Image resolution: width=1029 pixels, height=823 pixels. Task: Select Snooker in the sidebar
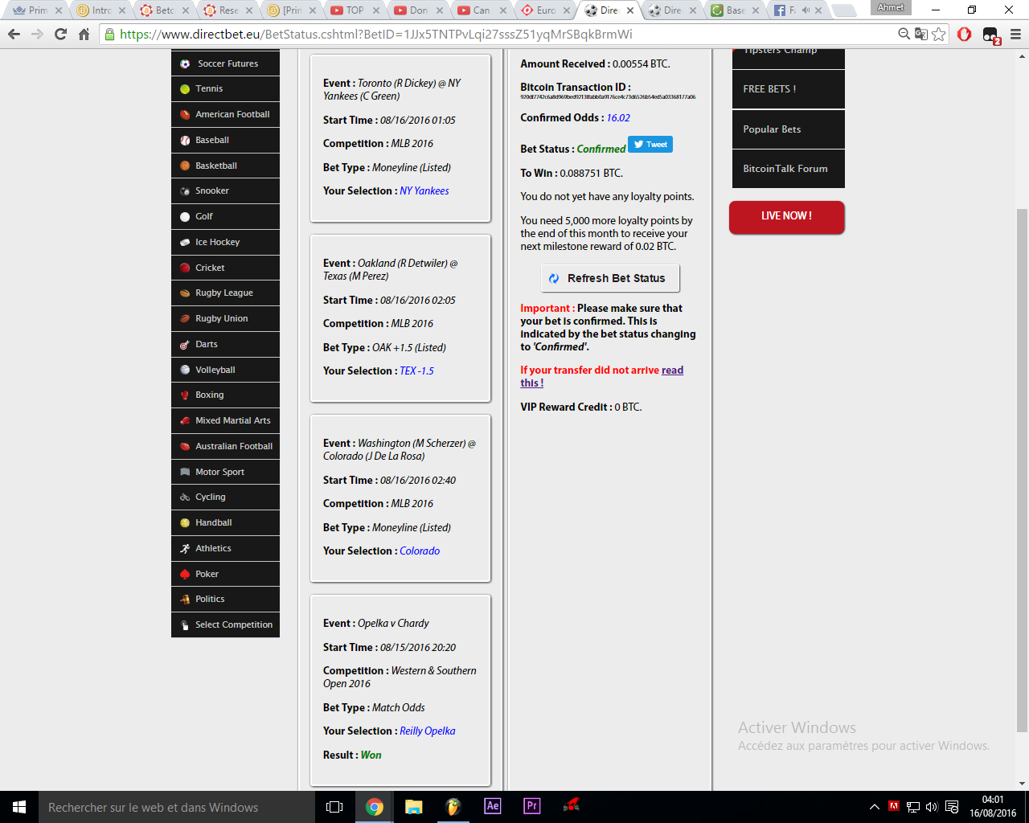(225, 190)
